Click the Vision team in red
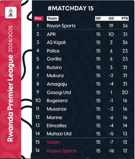 click(53, 142)
